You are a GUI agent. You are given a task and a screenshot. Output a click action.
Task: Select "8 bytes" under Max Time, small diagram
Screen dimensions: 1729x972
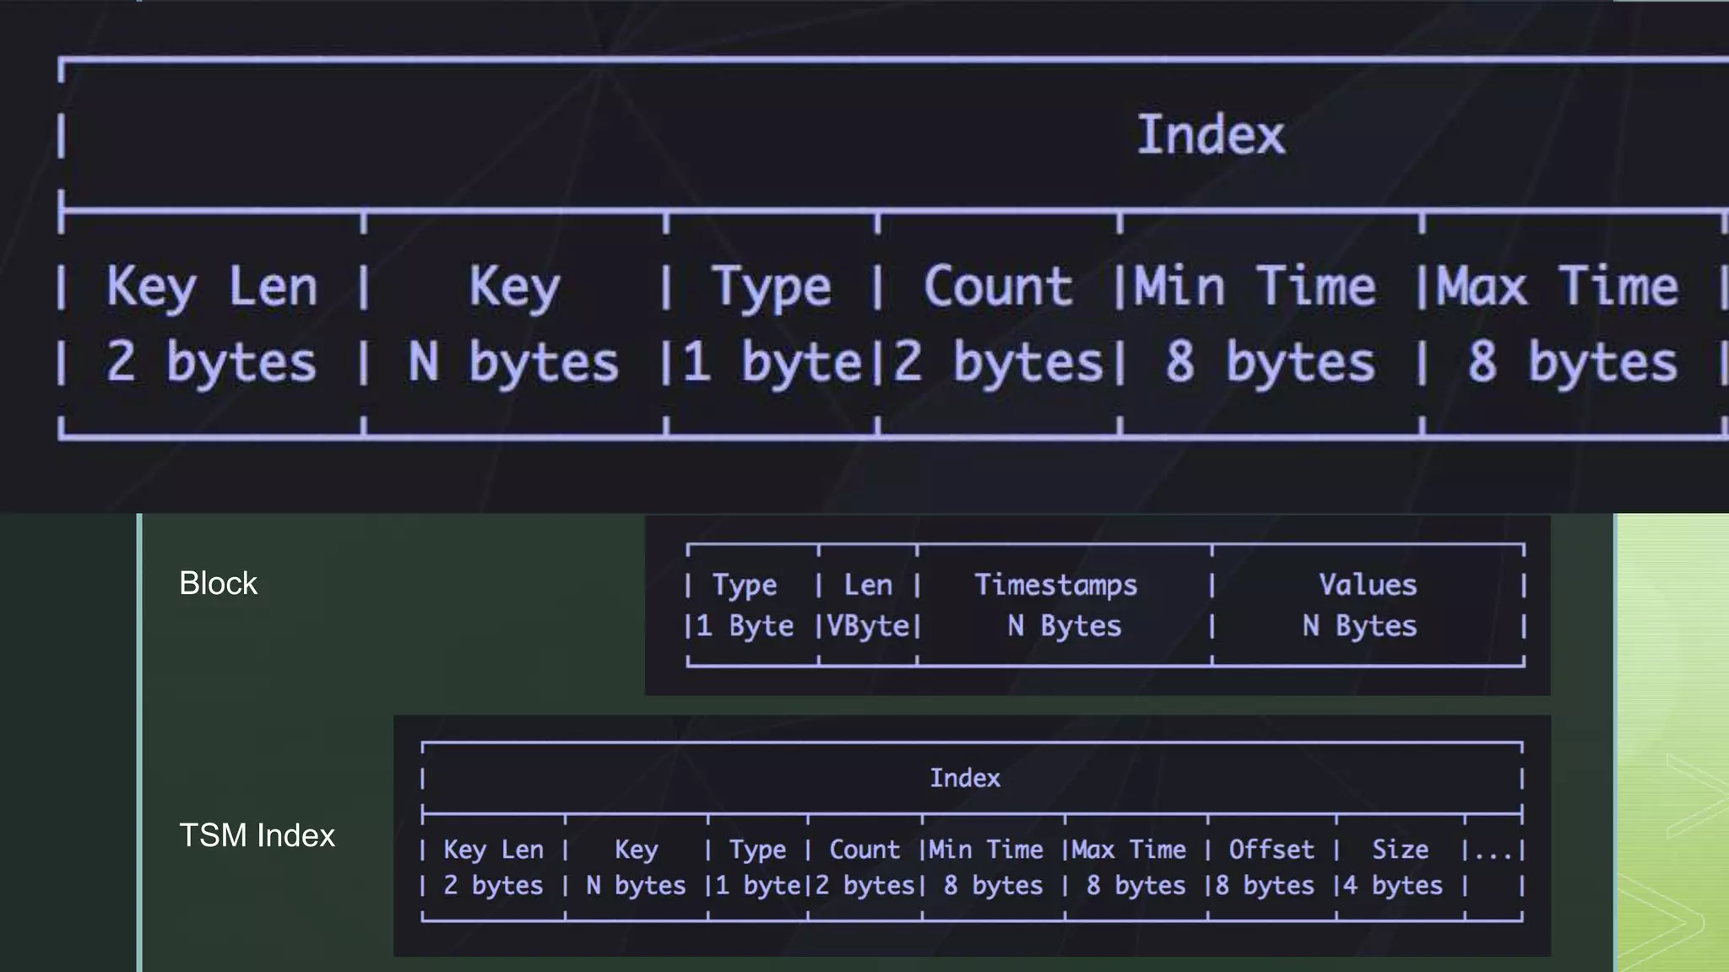pos(1136,885)
